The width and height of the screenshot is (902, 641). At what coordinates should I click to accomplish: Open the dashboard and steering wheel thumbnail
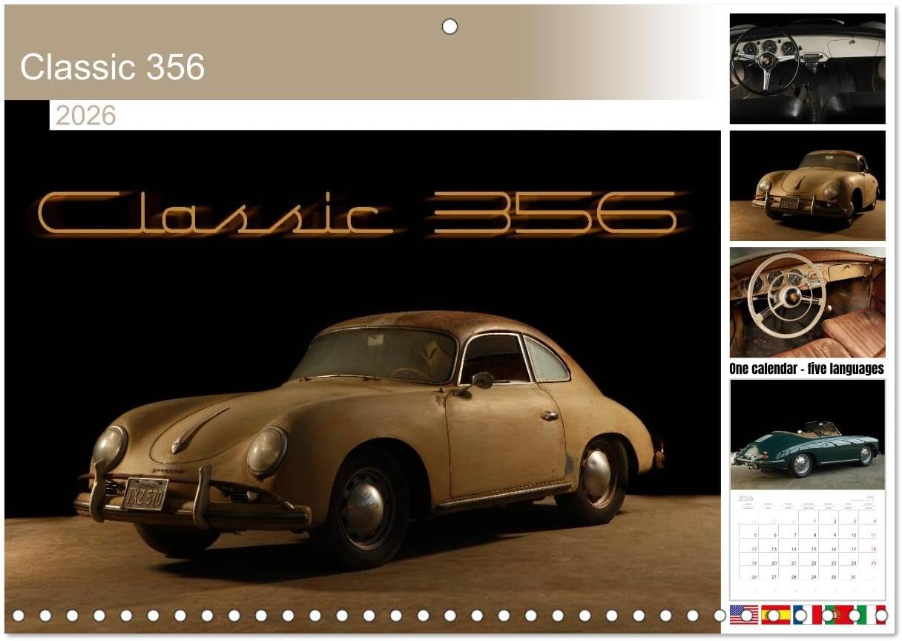[x=808, y=68]
